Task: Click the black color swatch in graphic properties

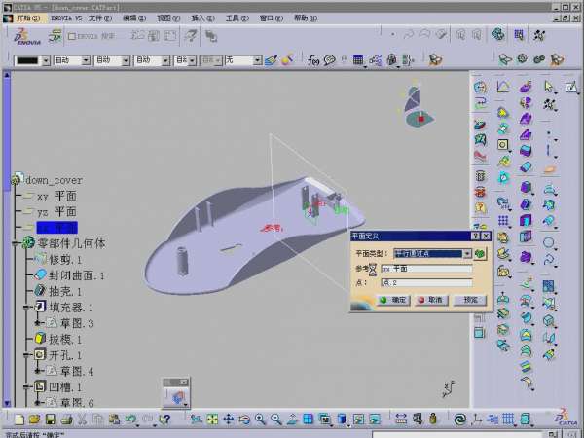Action: click(x=28, y=60)
